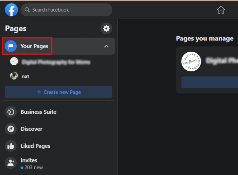Click the Facebook logo icon
This screenshot has height=175, width=238.
(11, 10)
